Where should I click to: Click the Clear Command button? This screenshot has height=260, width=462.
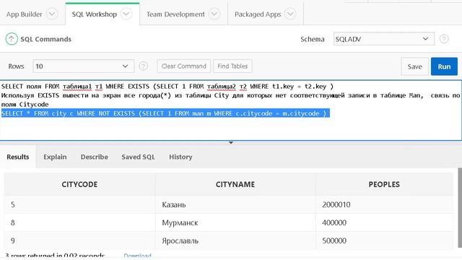click(184, 66)
